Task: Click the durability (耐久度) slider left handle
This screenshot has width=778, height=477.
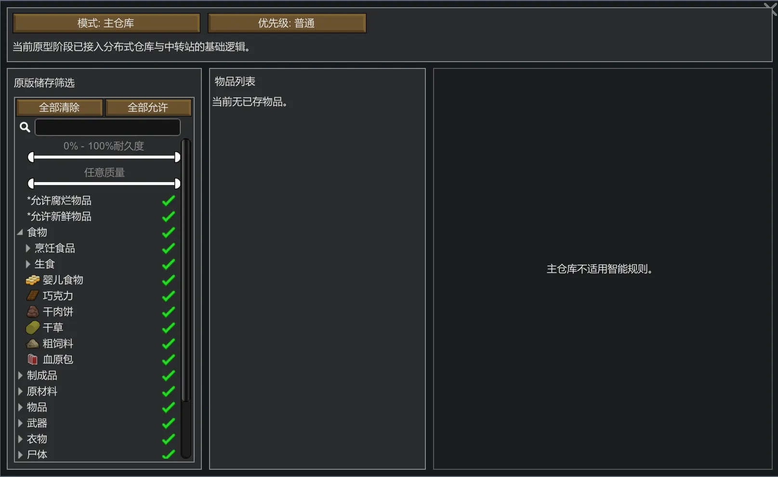Action: (31, 157)
